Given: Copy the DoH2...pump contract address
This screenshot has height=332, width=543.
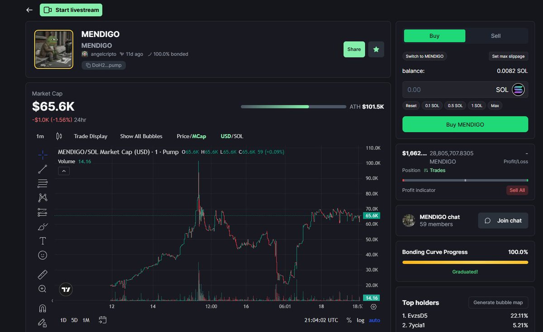Looking at the screenshot, I should (x=104, y=65).
